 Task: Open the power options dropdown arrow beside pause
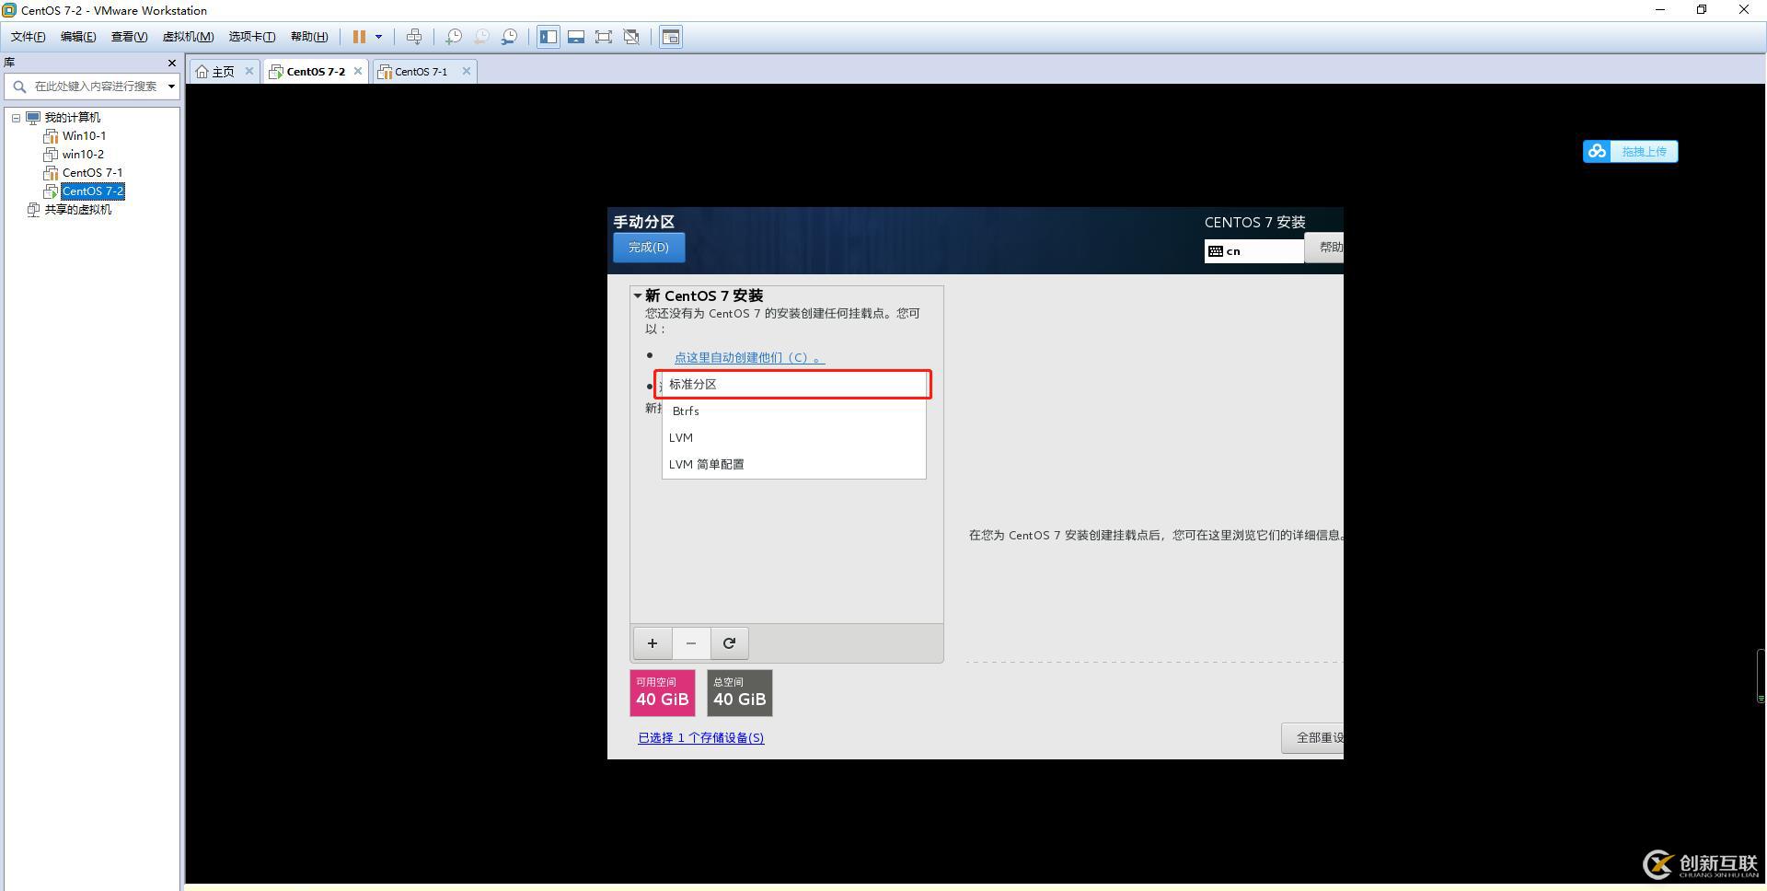(x=378, y=37)
